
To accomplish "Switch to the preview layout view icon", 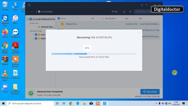I will (124, 12).
